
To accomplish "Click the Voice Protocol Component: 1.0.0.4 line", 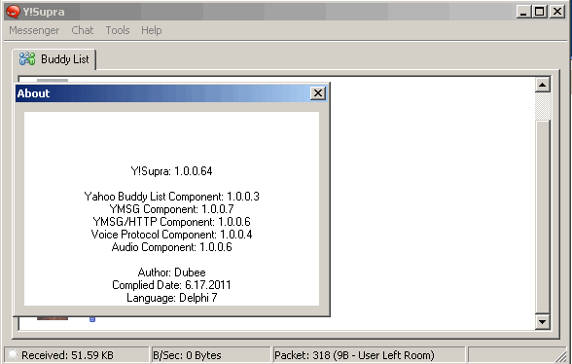I will pyautogui.click(x=171, y=235).
